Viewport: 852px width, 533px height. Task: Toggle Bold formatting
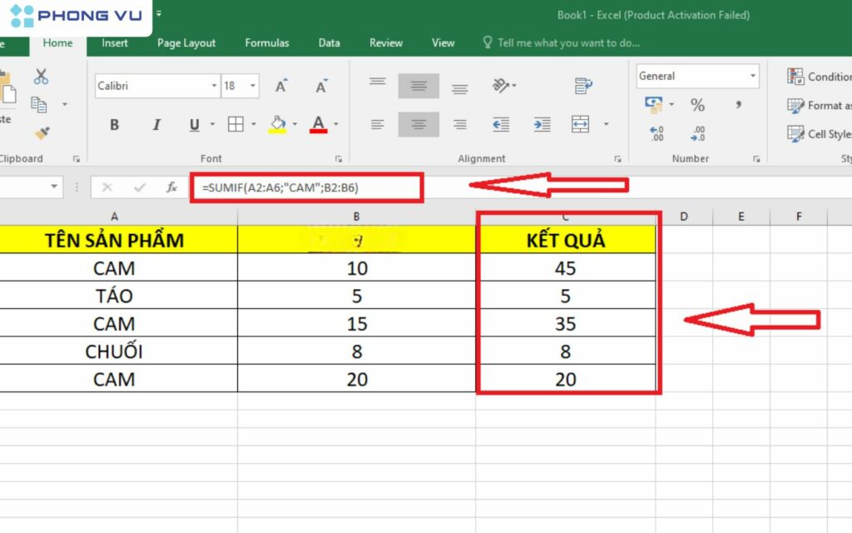(x=114, y=125)
